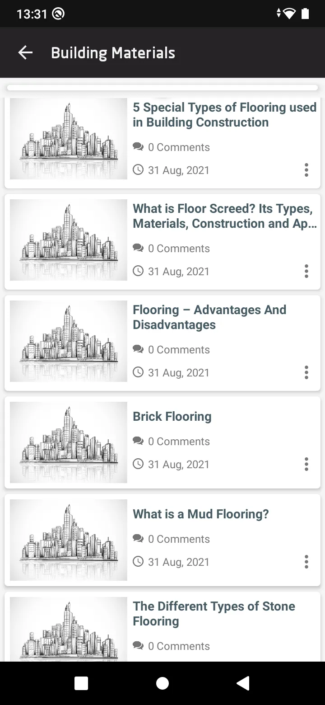
Task: Open overflow menu for Mud Flooring article
Action: [306, 562]
